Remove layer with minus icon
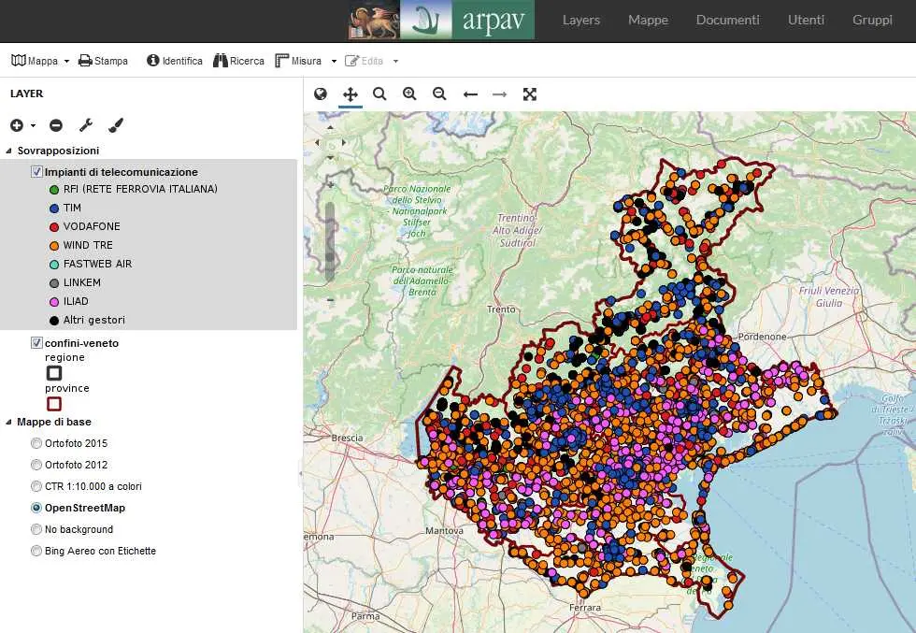The image size is (916, 633). point(56,125)
